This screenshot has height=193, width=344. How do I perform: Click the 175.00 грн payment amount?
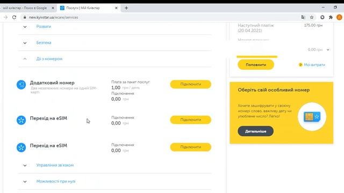(313, 25)
